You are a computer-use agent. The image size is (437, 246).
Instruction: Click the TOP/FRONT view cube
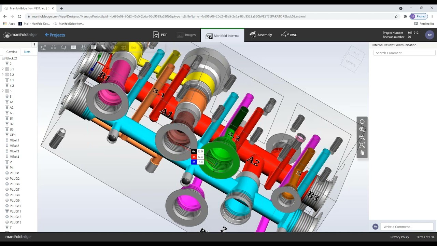click(x=353, y=59)
